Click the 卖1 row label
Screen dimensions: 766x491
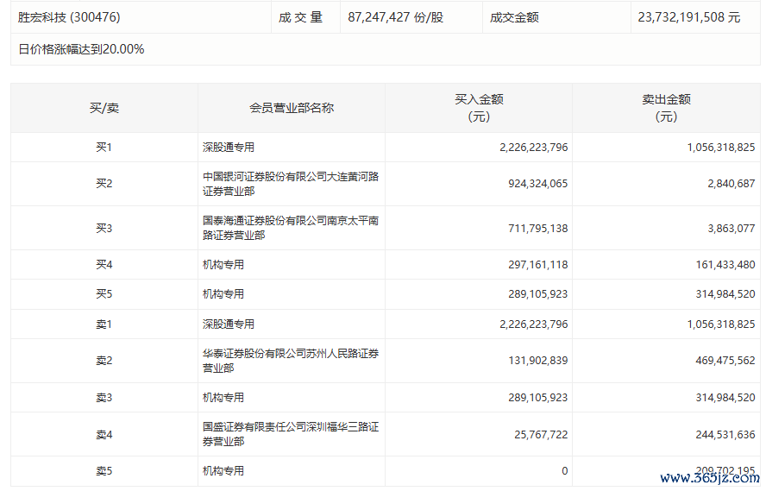click(x=104, y=324)
